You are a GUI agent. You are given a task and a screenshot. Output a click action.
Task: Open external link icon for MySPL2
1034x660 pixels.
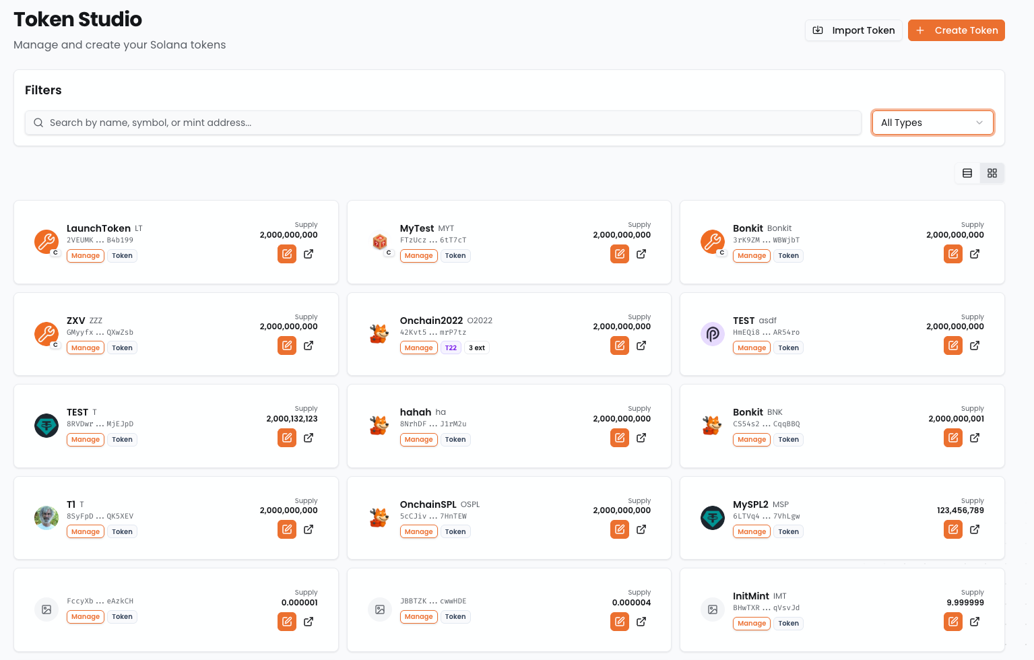point(975,529)
